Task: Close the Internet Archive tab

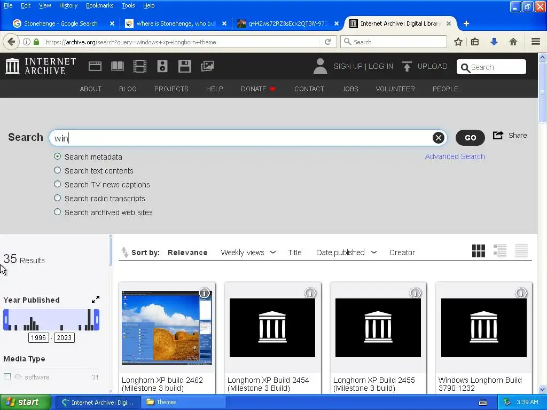Action: pyautogui.click(x=449, y=23)
